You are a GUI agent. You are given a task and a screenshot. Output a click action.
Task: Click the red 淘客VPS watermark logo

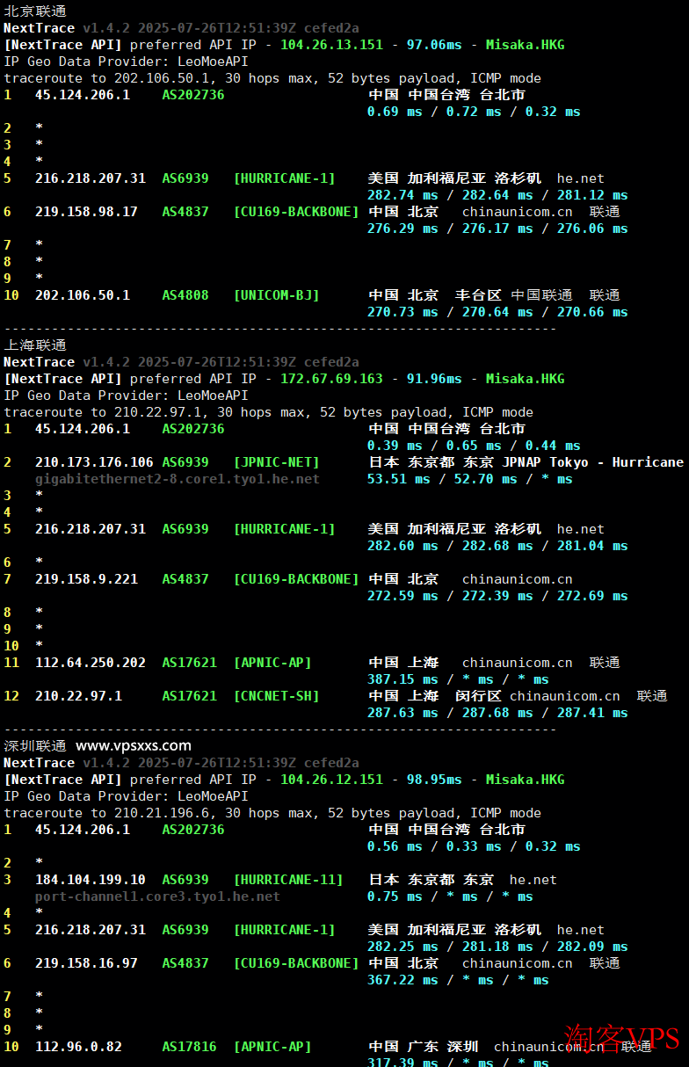click(x=622, y=1039)
